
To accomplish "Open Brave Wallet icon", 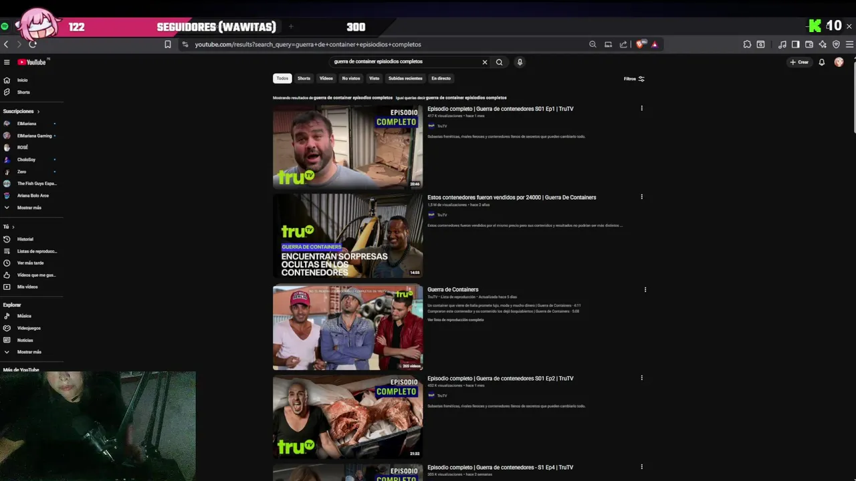I will pyautogui.click(x=809, y=44).
